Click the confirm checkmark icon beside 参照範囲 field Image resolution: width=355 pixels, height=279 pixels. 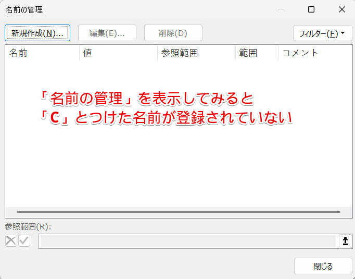click(24, 241)
